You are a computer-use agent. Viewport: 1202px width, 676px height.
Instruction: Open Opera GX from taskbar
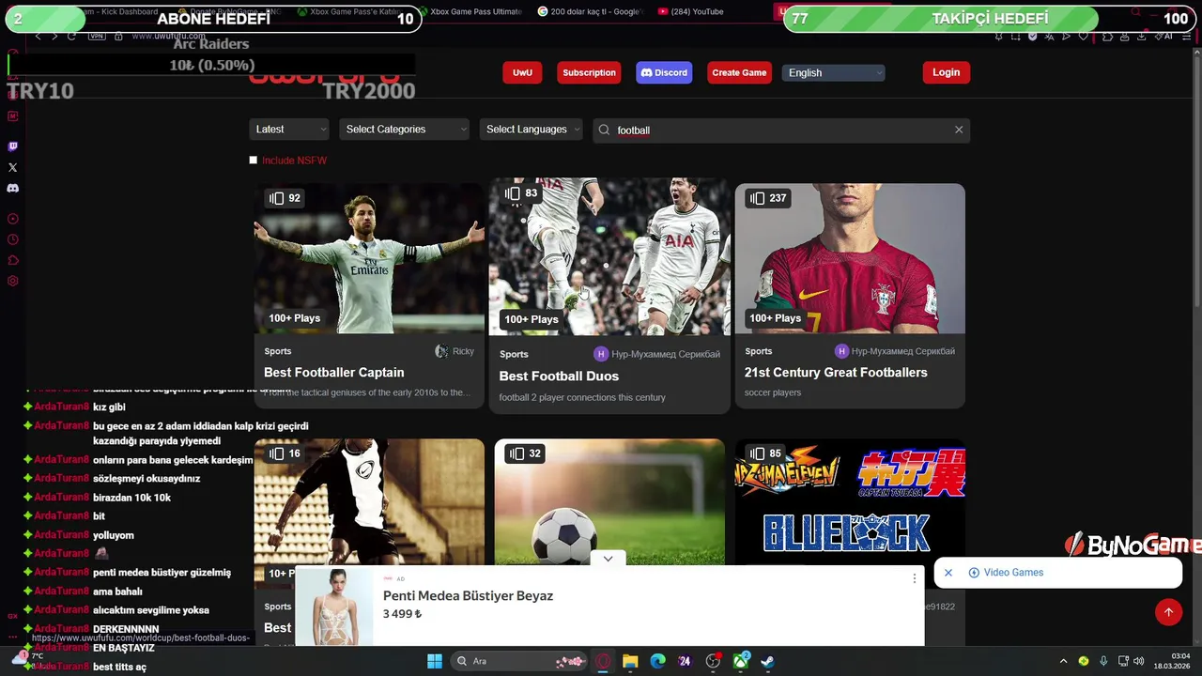pos(603,661)
